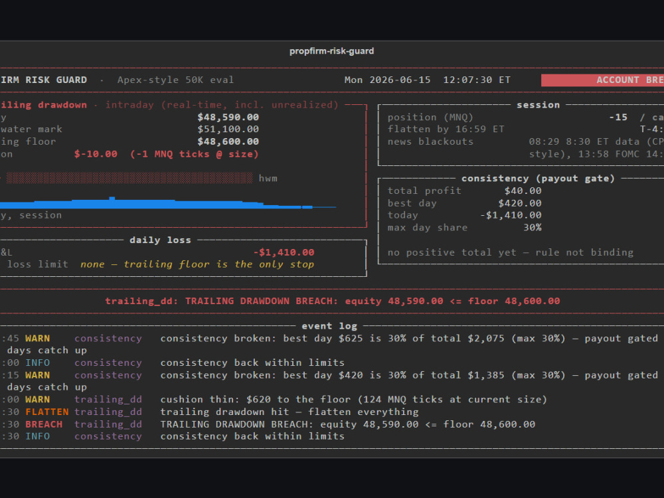Click 'no positive total yet — rule not binding'
Image resolution: width=664 pixels, height=498 pixels.
[x=510, y=252]
